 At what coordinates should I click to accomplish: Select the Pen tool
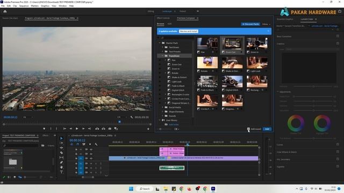(61, 162)
